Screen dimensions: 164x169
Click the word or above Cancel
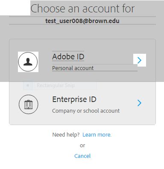click(82, 146)
